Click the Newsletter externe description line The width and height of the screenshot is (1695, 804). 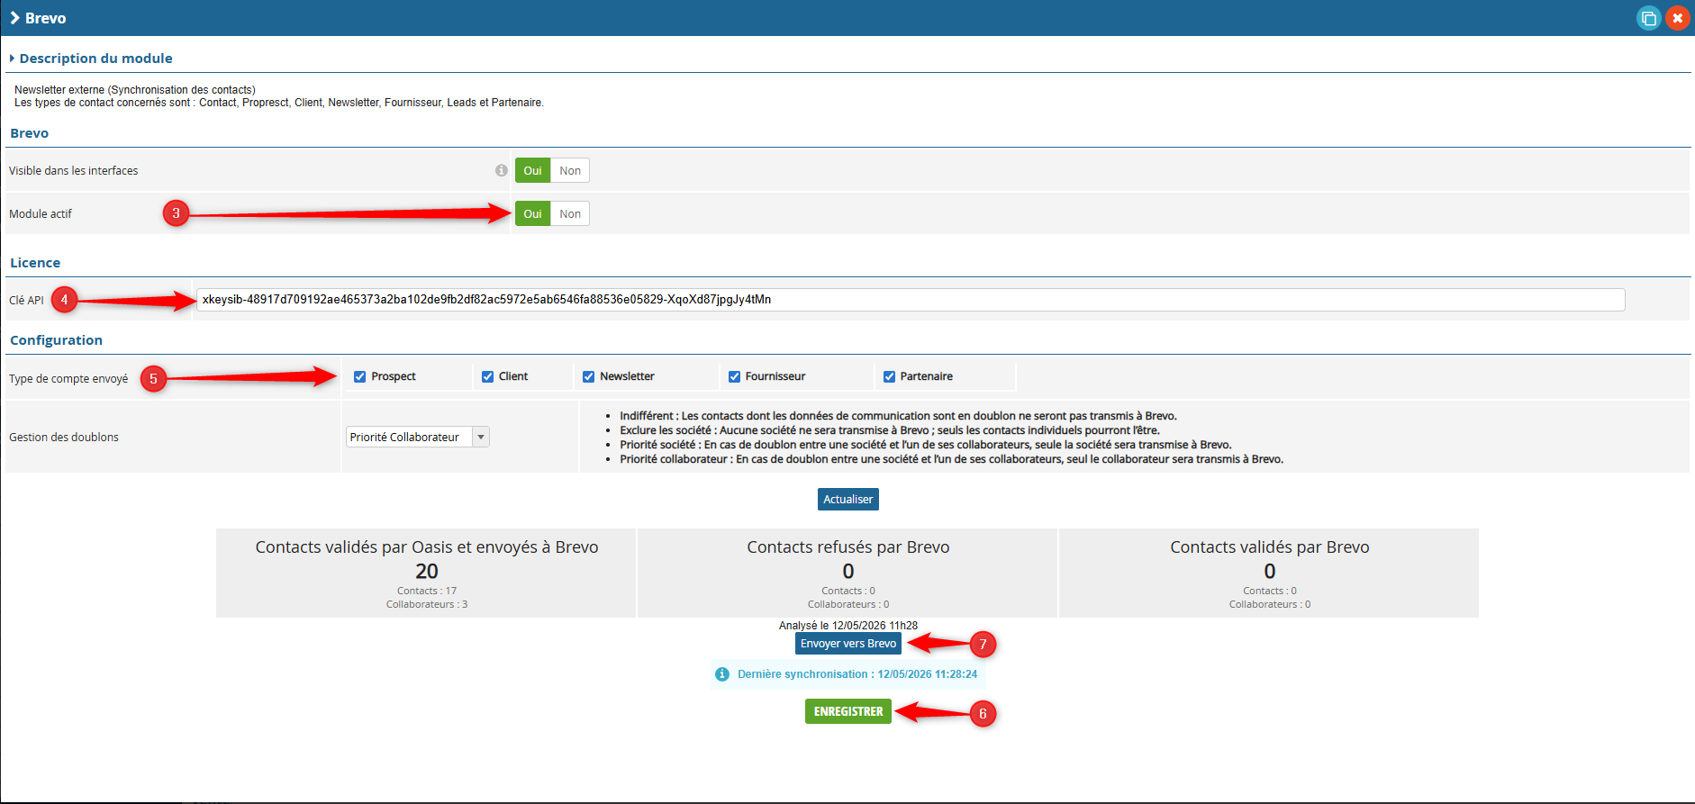tap(135, 90)
